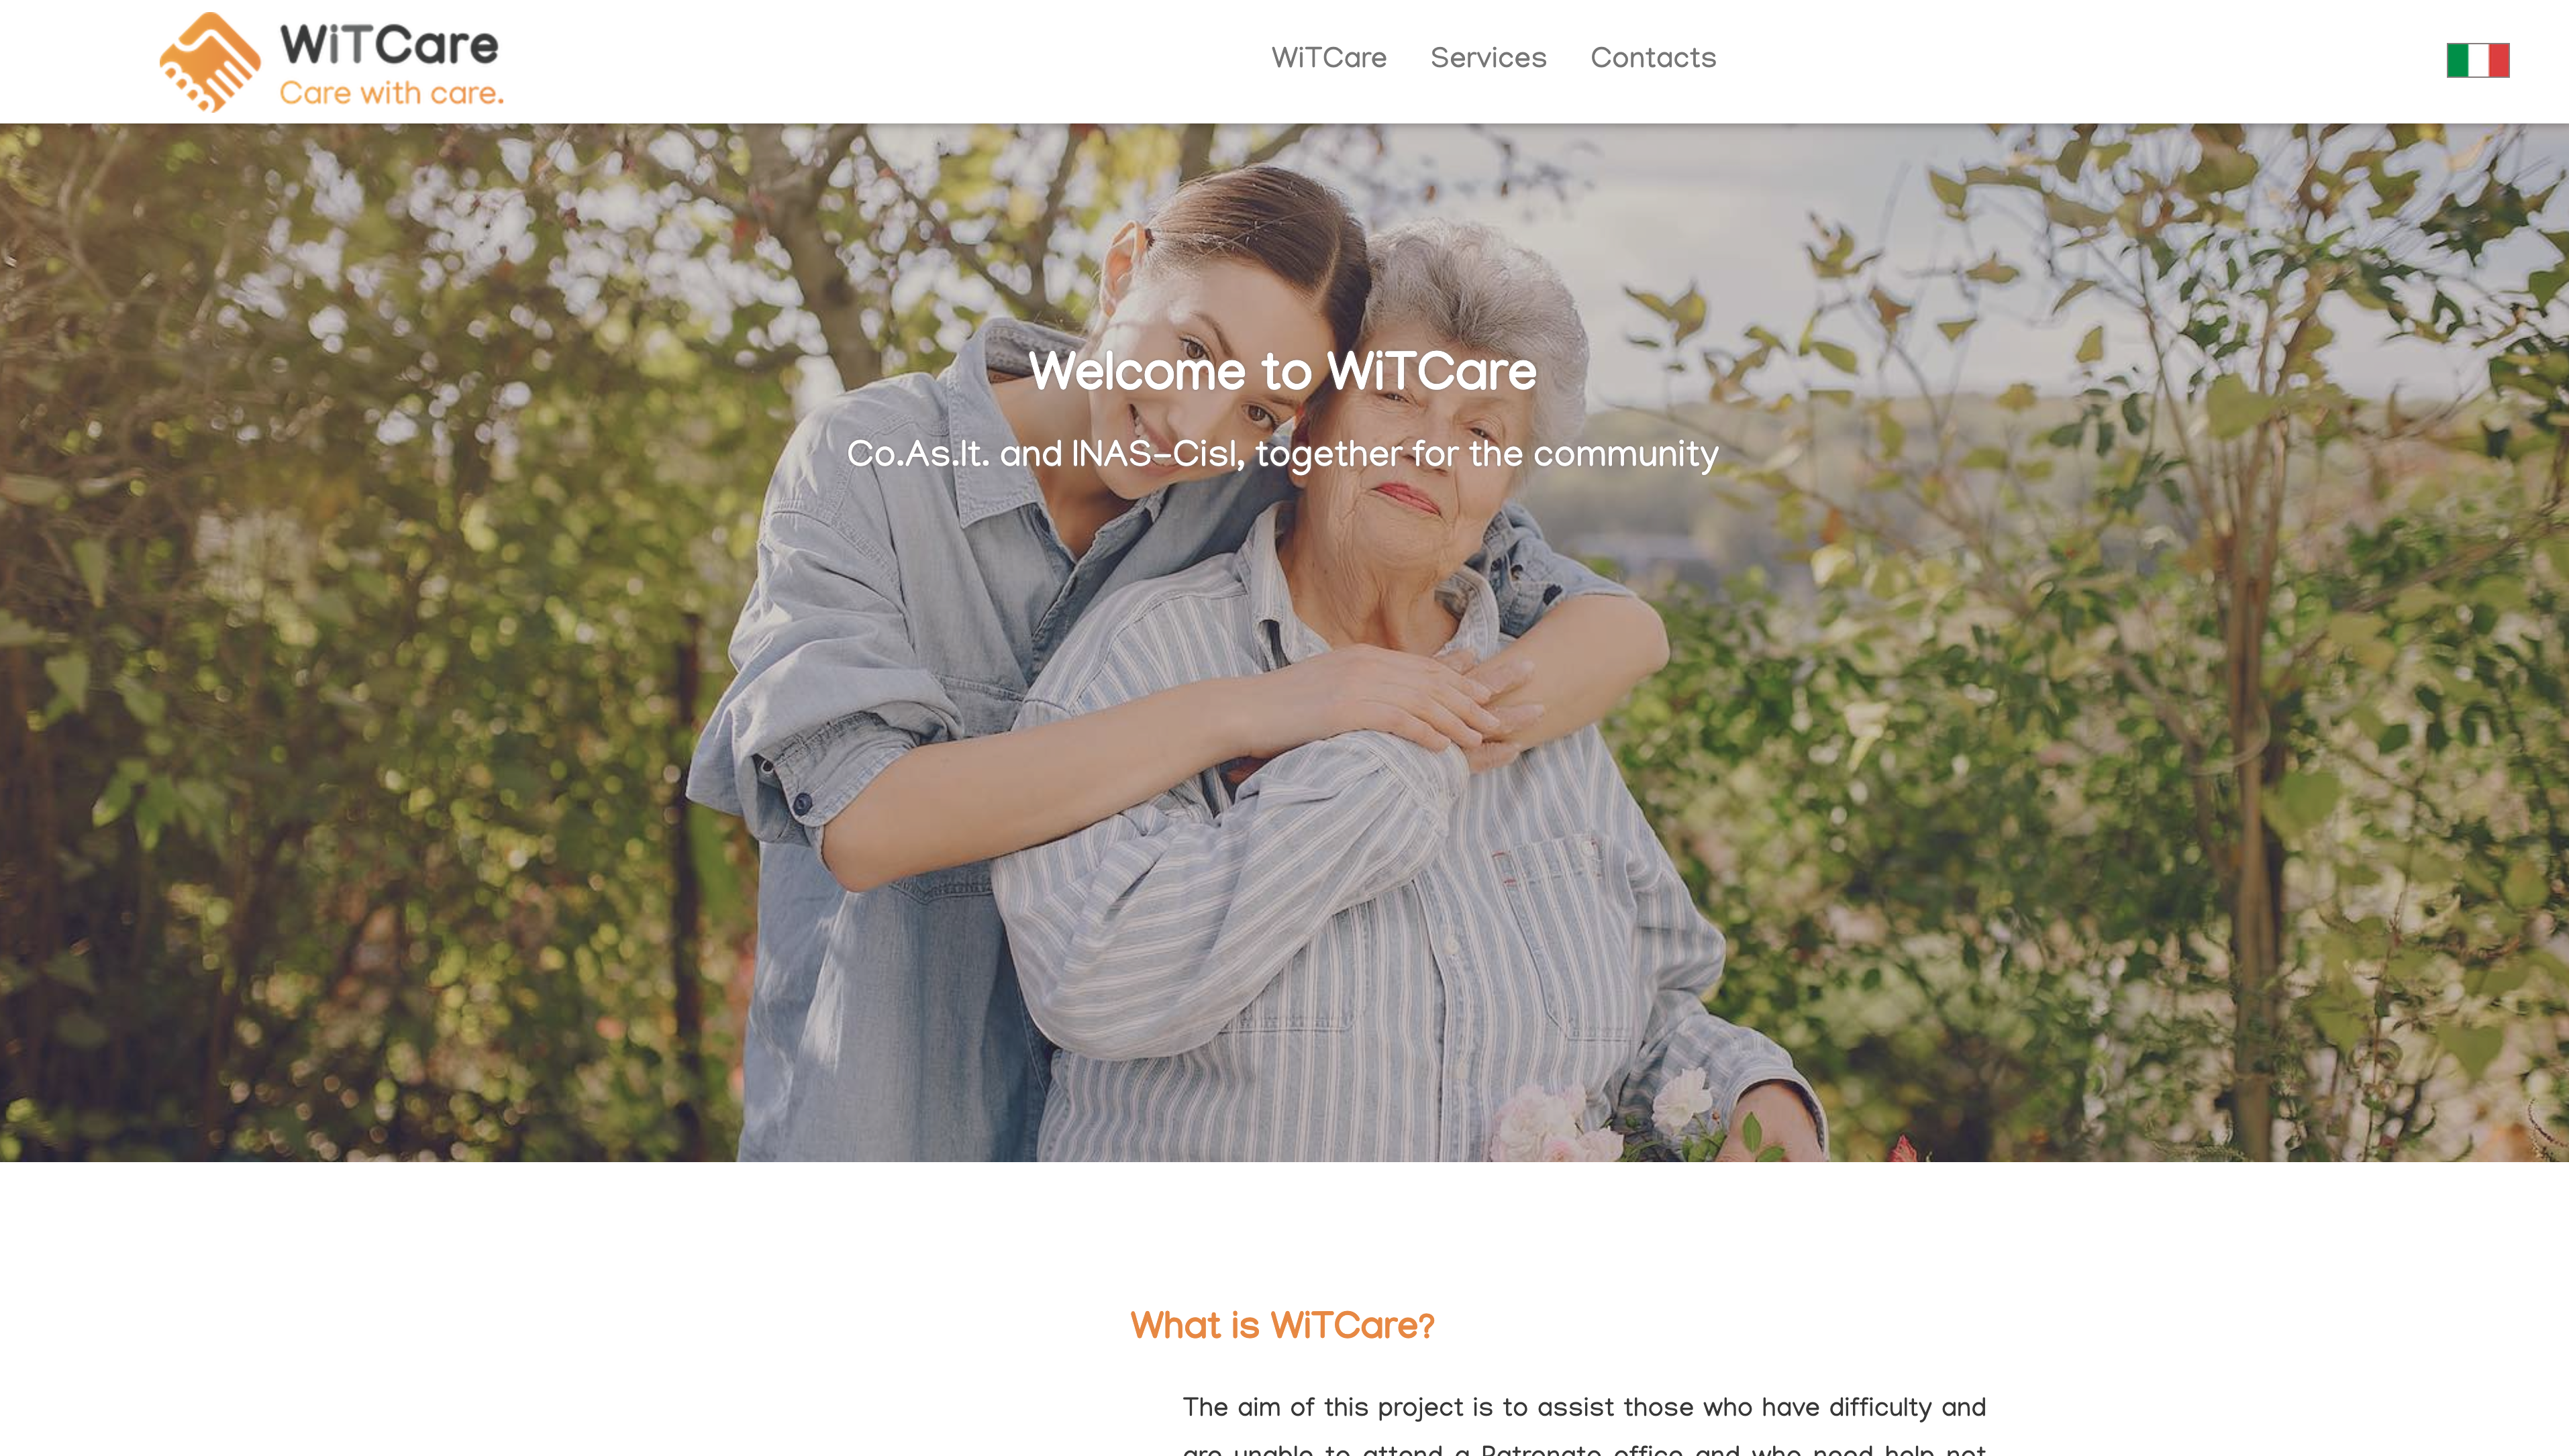The height and width of the screenshot is (1456, 2569).
Task: Click the orange handshake logo icon
Action: [210, 62]
